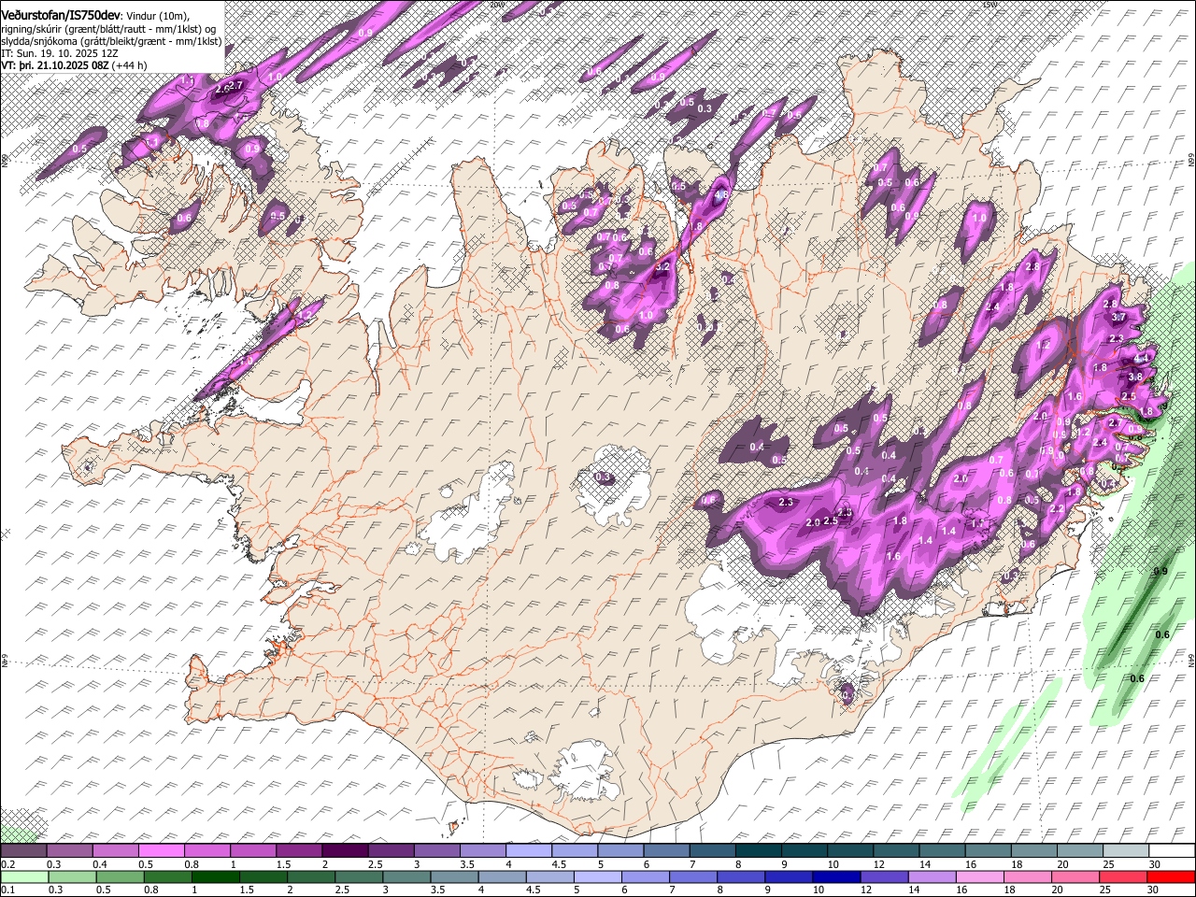The width and height of the screenshot is (1196, 897).
Task: Choose the upper legend swatch between 3 and 3.5
Action: [x=436, y=850]
